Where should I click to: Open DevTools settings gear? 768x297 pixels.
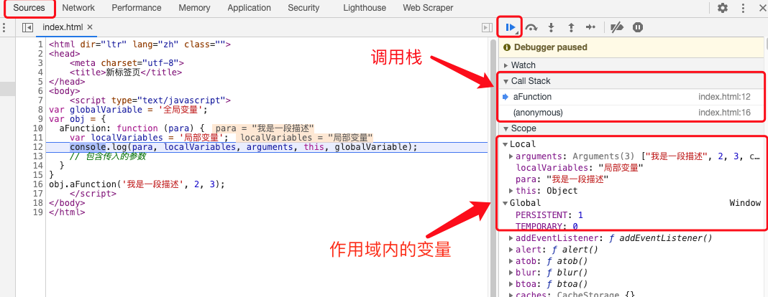(723, 8)
